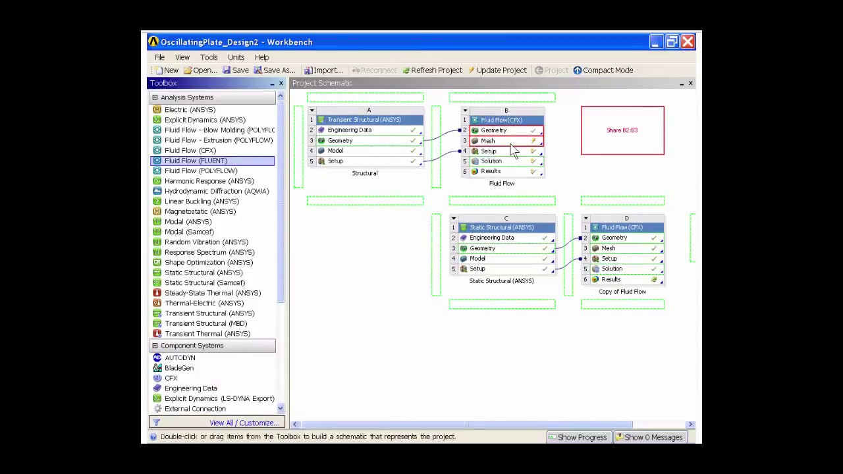Select Electric (ANSYS) system icon
Viewport: 843px width, 474px height.
coord(157,110)
